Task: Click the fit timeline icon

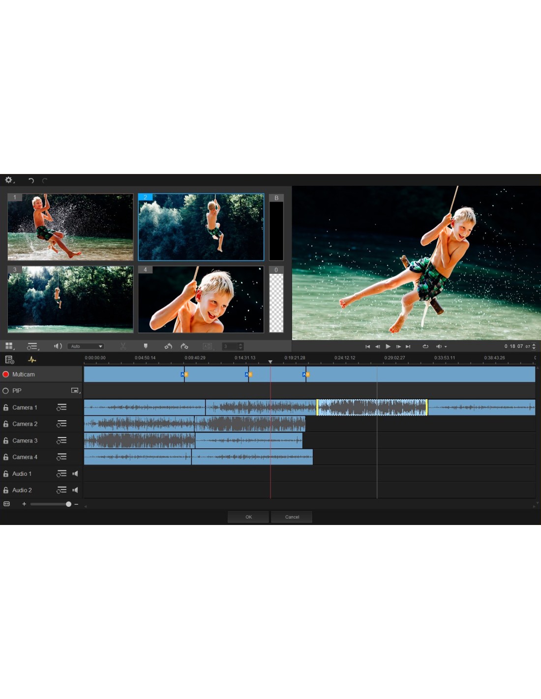Action: click(6, 504)
